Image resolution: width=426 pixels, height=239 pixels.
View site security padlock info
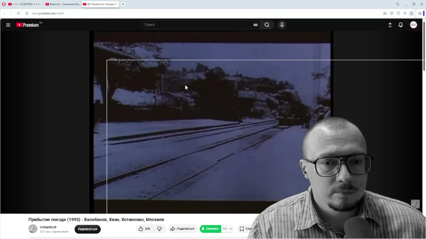pos(27,13)
